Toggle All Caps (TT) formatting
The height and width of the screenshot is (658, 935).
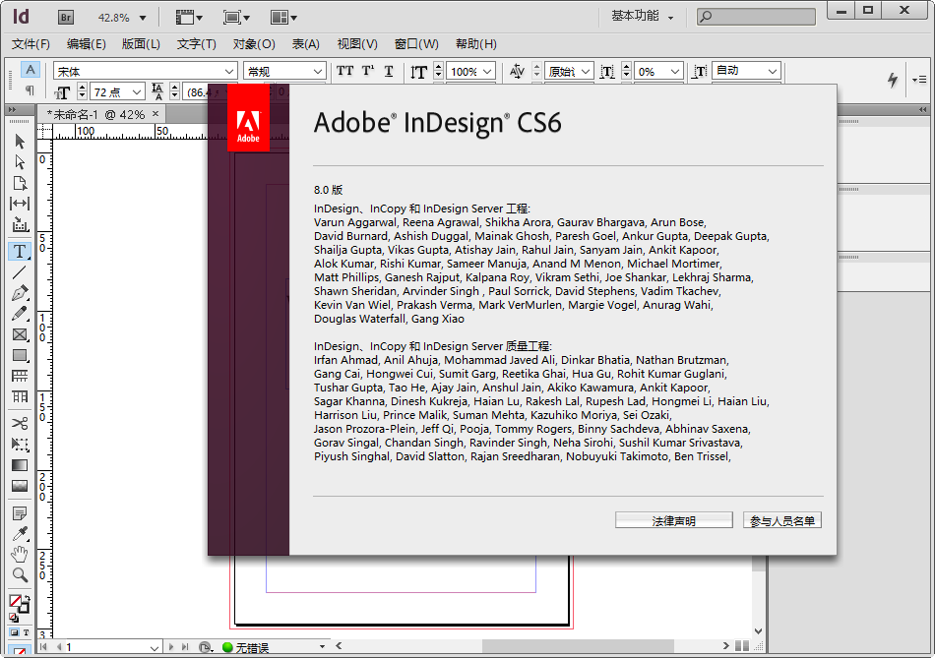click(344, 71)
